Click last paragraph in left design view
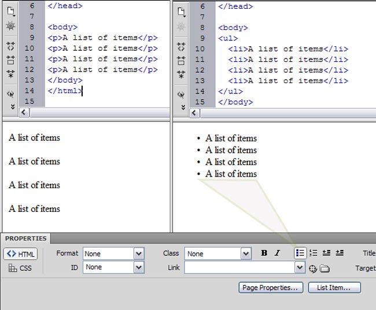The width and height of the screenshot is (376, 310). point(34,209)
